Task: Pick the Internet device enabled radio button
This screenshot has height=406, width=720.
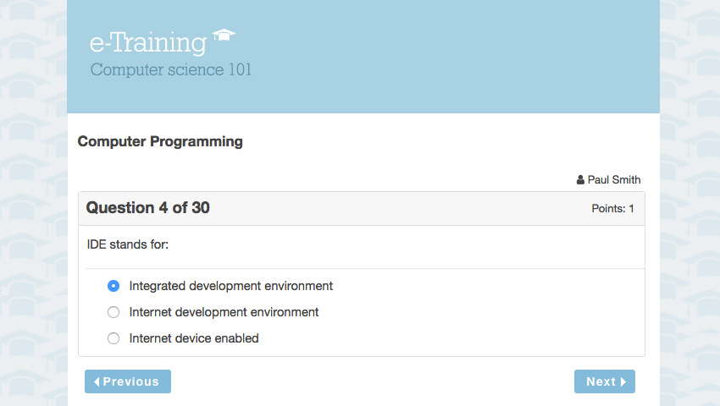Action: point(114,338)
